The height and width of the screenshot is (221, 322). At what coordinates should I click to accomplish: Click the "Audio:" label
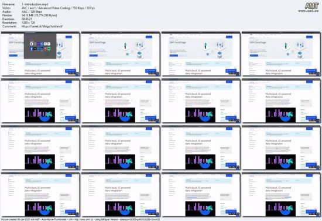tap(6, 12)
